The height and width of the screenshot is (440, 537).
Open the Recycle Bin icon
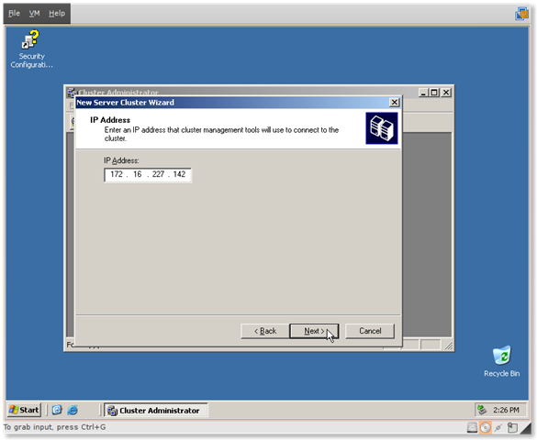(x=501, y=361)
